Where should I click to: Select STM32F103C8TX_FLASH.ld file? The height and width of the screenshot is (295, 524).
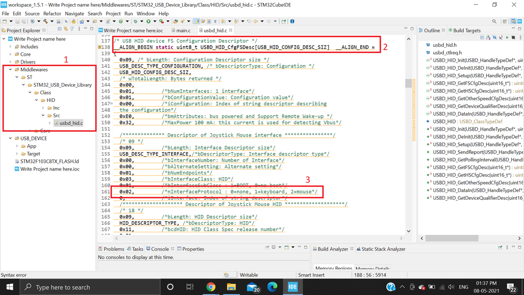click(50, 161)
